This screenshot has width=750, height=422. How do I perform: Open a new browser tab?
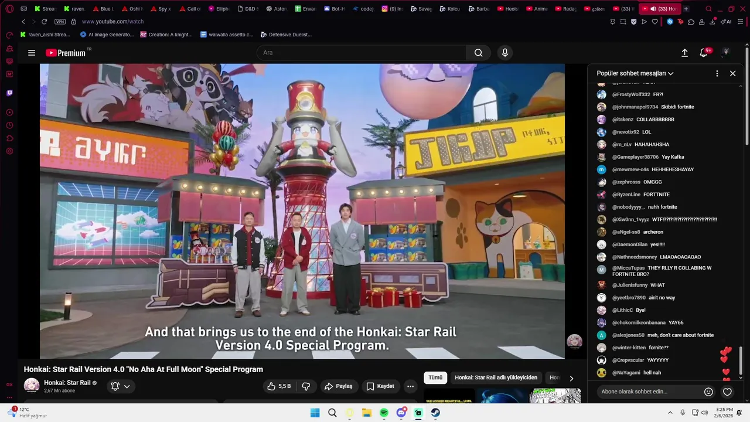(686, 9)
